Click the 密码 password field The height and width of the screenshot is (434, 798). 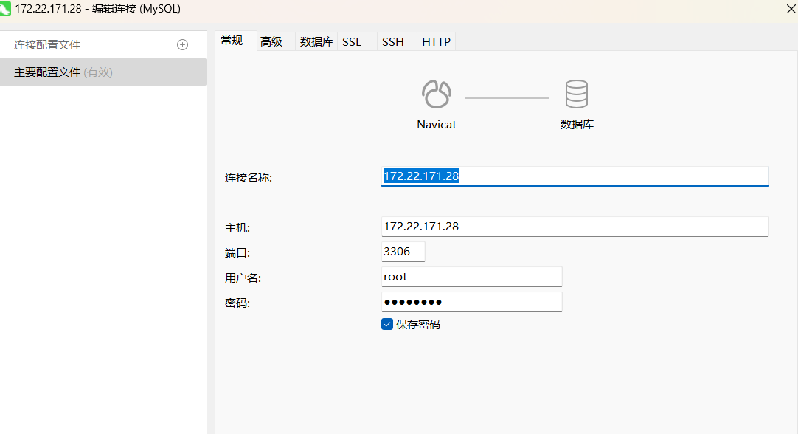(471, 302)
